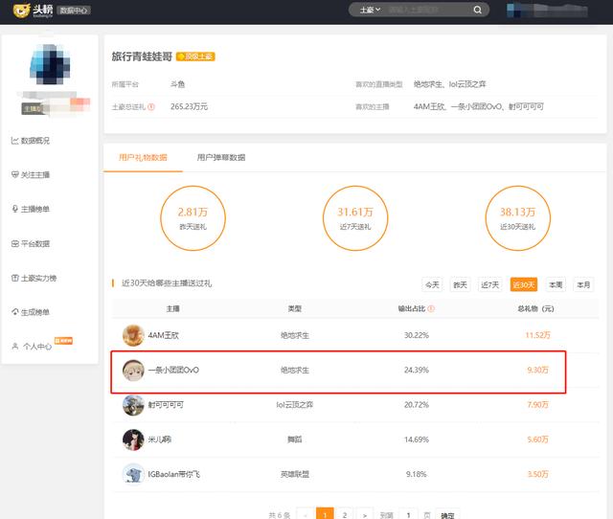The image size is (613, 519).
Task: Click info icon beside 输出占比 header
Action: (x=431, y=308)
